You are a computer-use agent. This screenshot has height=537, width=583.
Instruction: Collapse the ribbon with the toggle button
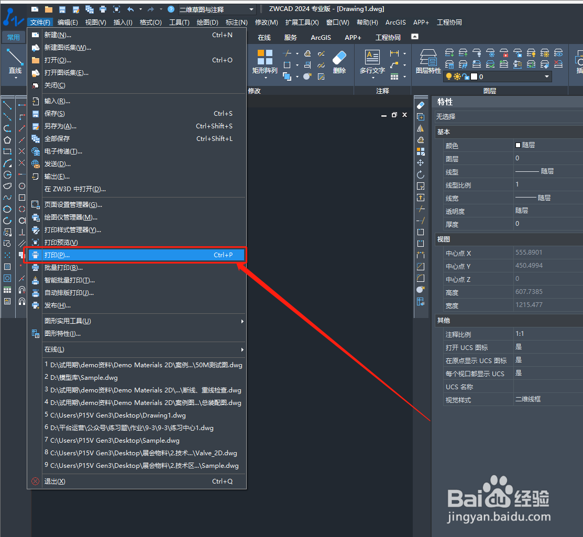(x=415, y=37)
